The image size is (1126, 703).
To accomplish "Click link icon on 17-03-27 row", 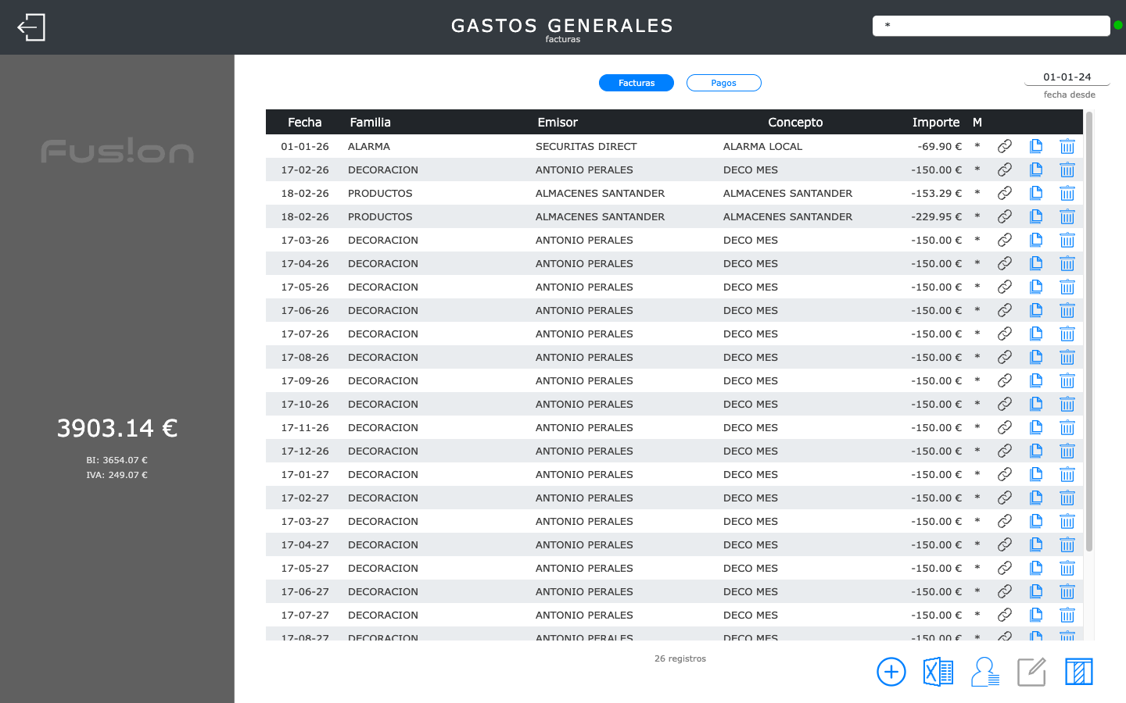I will point(1005,521).
